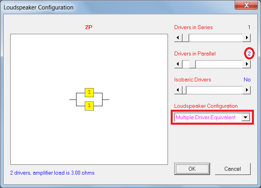This screenshot has width=261, height=188.
Task: Click the Multiple Driver Equivalent combo box text
Action: pos(206,118)
